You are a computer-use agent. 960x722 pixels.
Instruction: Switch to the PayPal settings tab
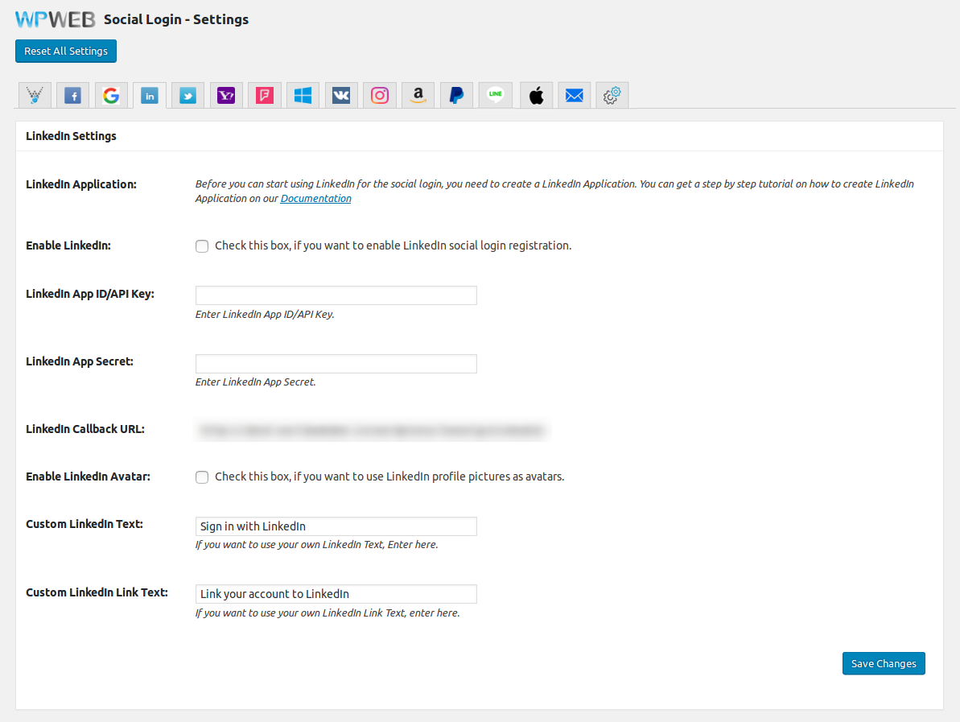click(456, 96)
